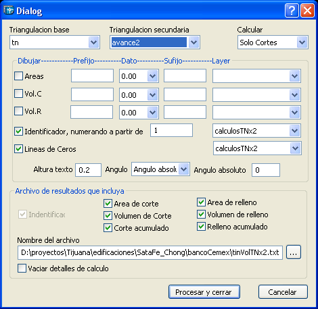Uncheck Lineas de Ceros

pos(18,149)
